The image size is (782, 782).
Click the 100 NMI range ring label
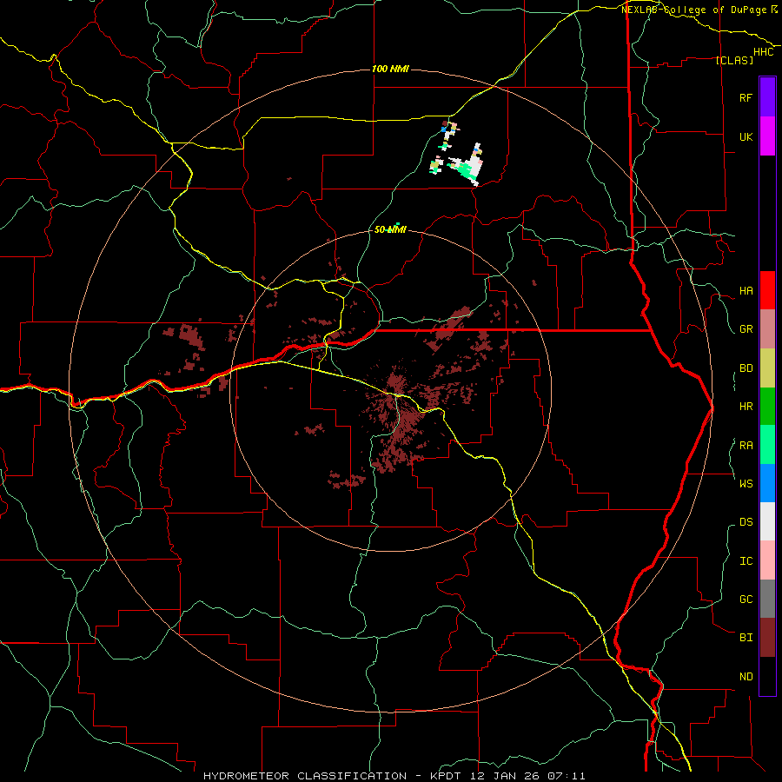coord(390,69)
